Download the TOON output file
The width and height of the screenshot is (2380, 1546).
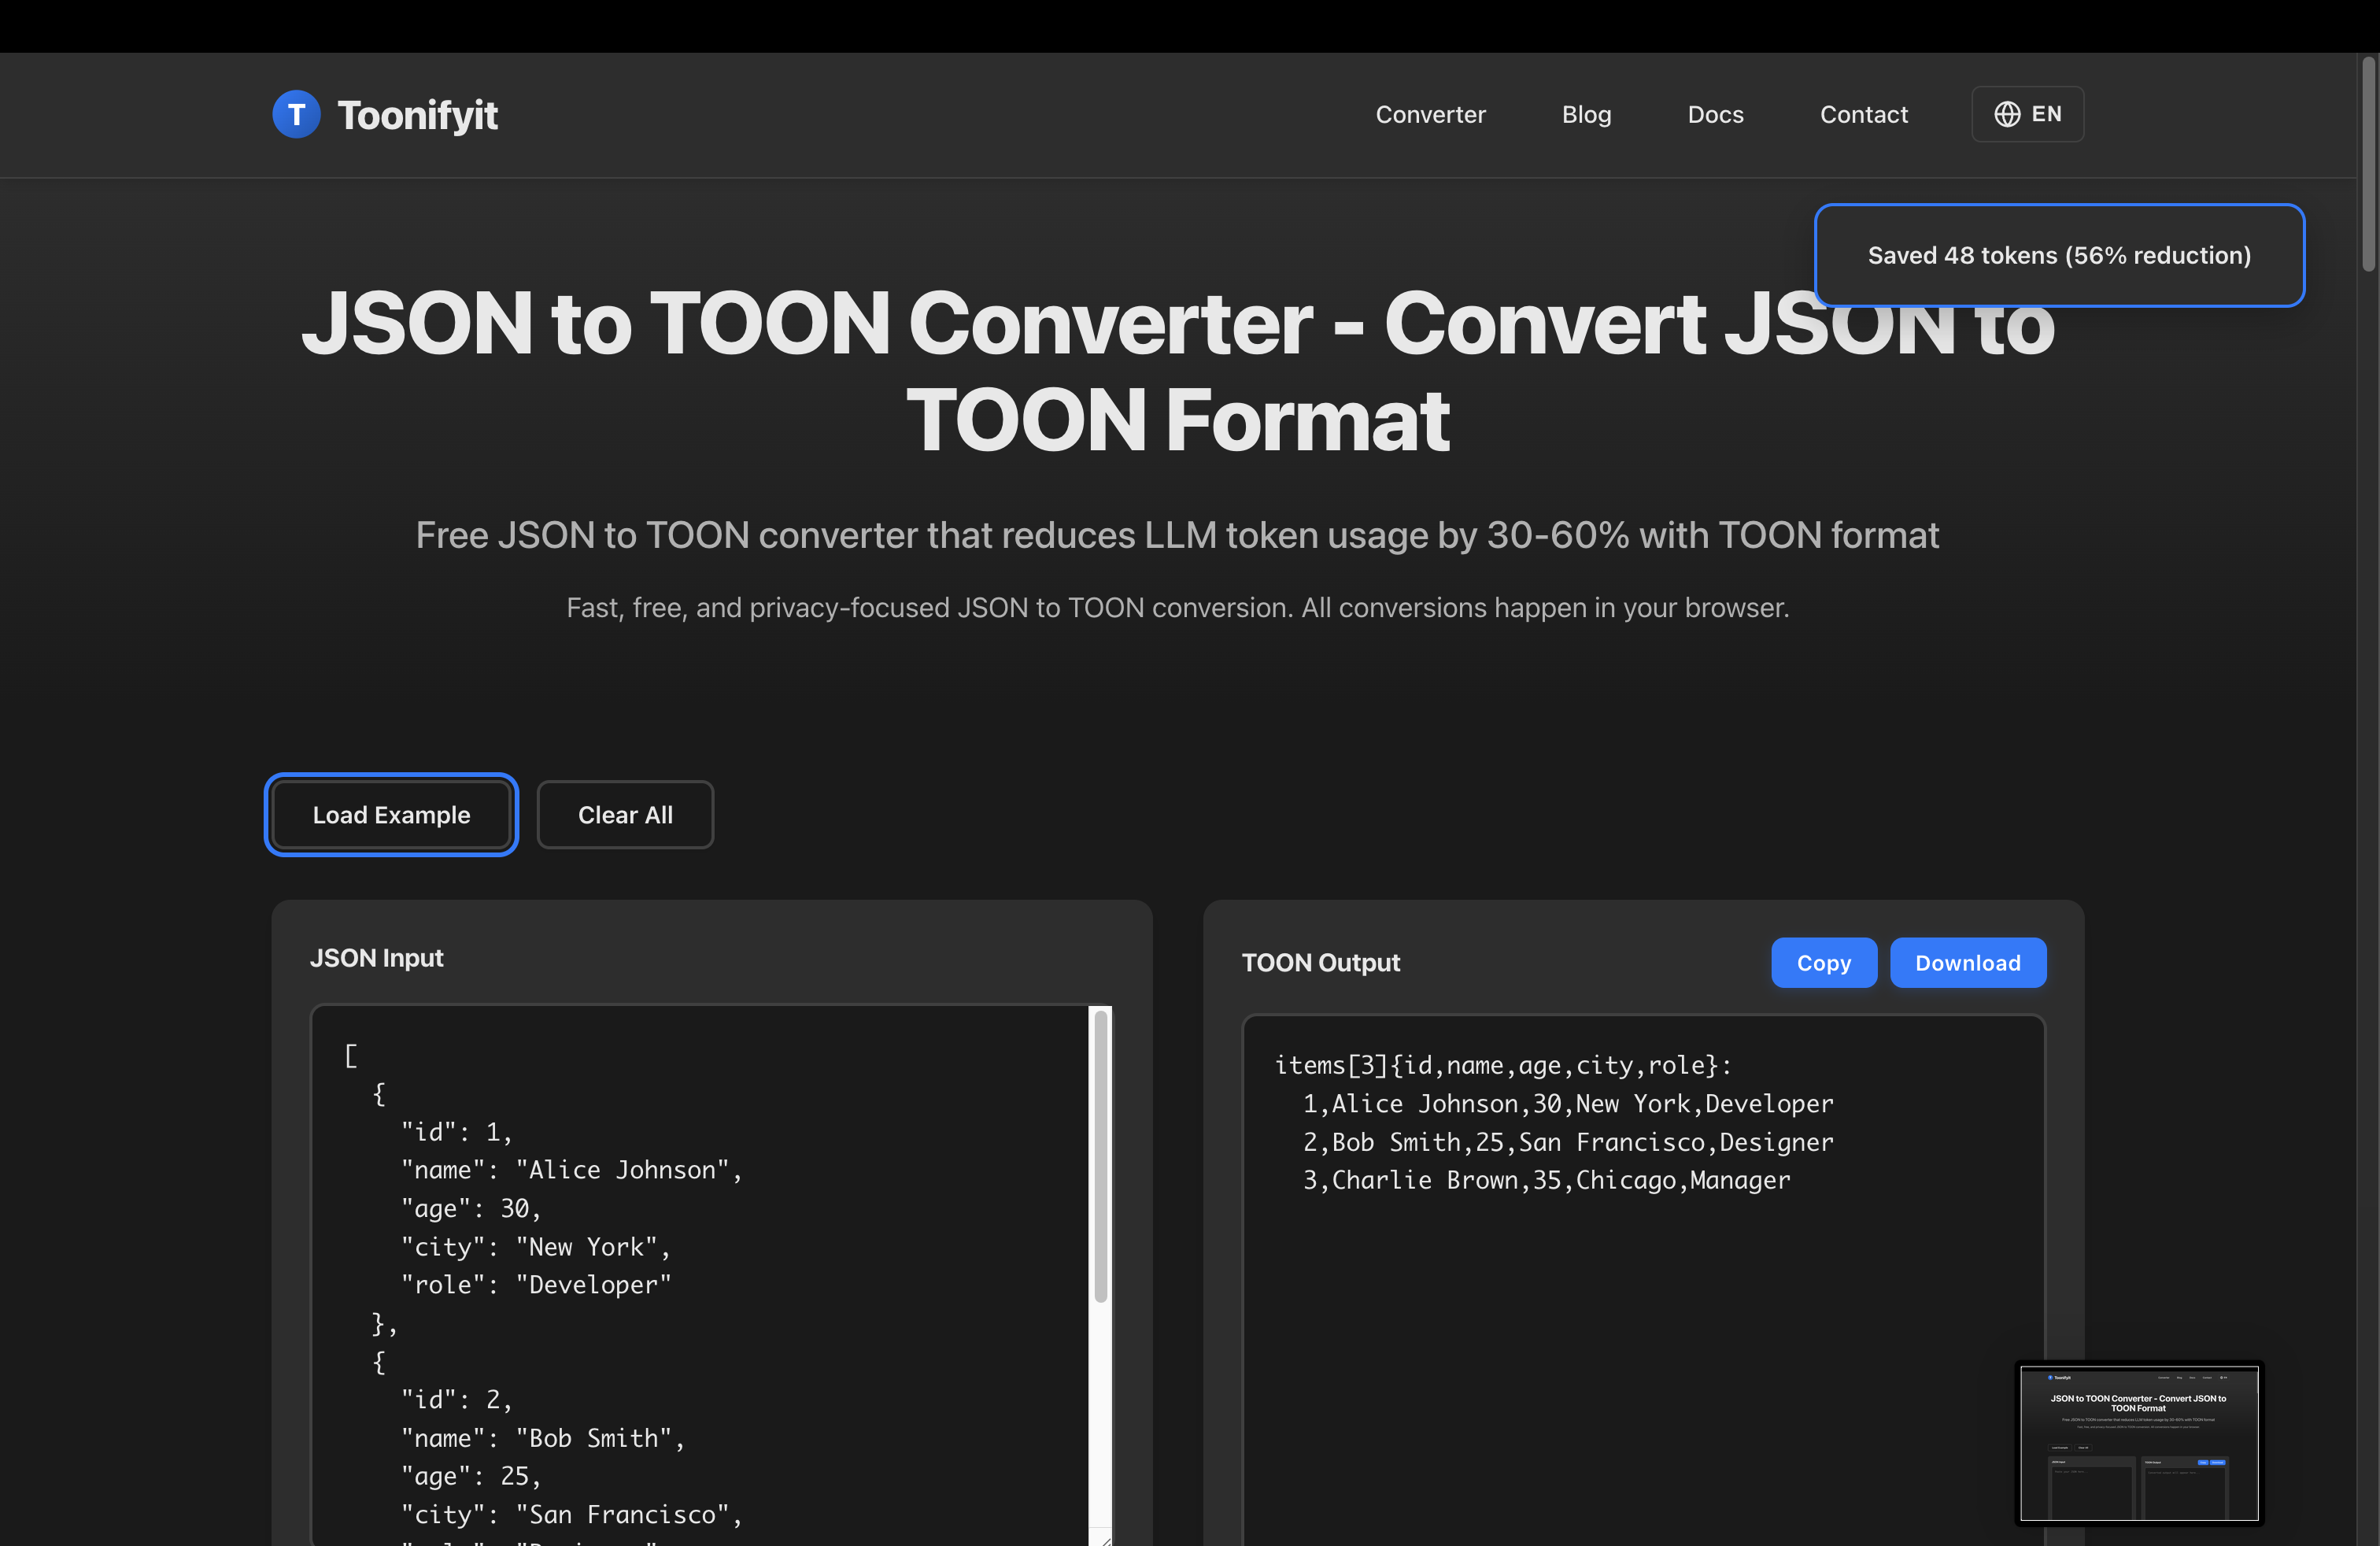(x=1967, y=962)
